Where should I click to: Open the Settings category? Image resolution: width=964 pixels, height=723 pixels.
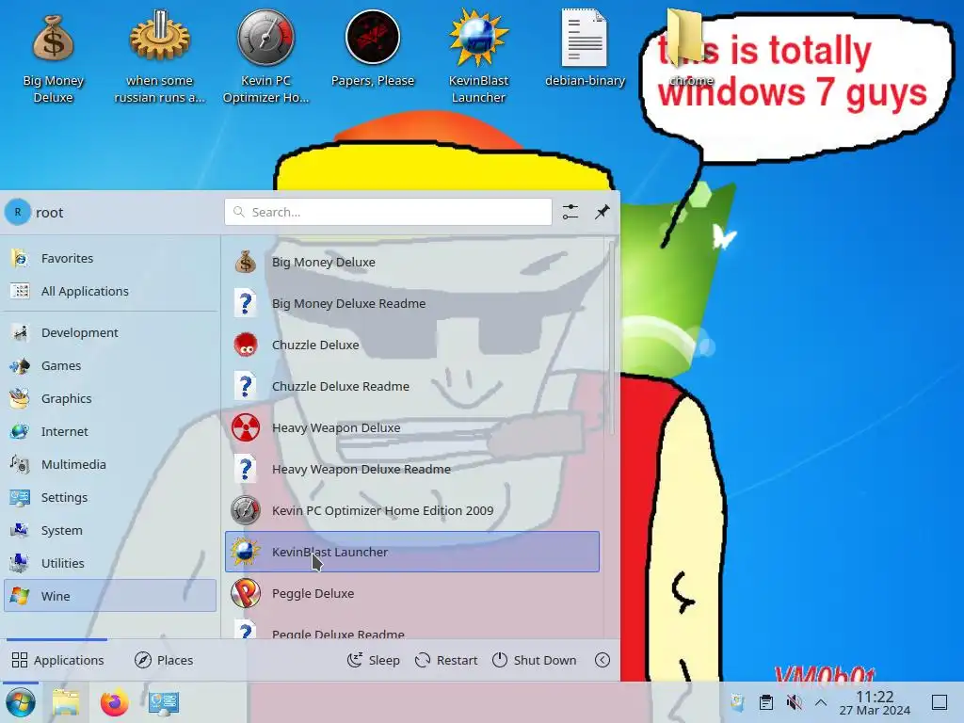coord(110,497)
